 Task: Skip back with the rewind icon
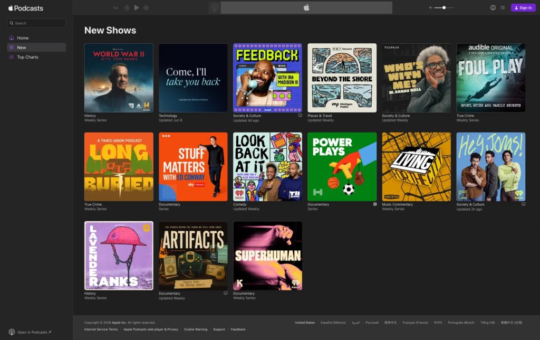pos(127,7)
